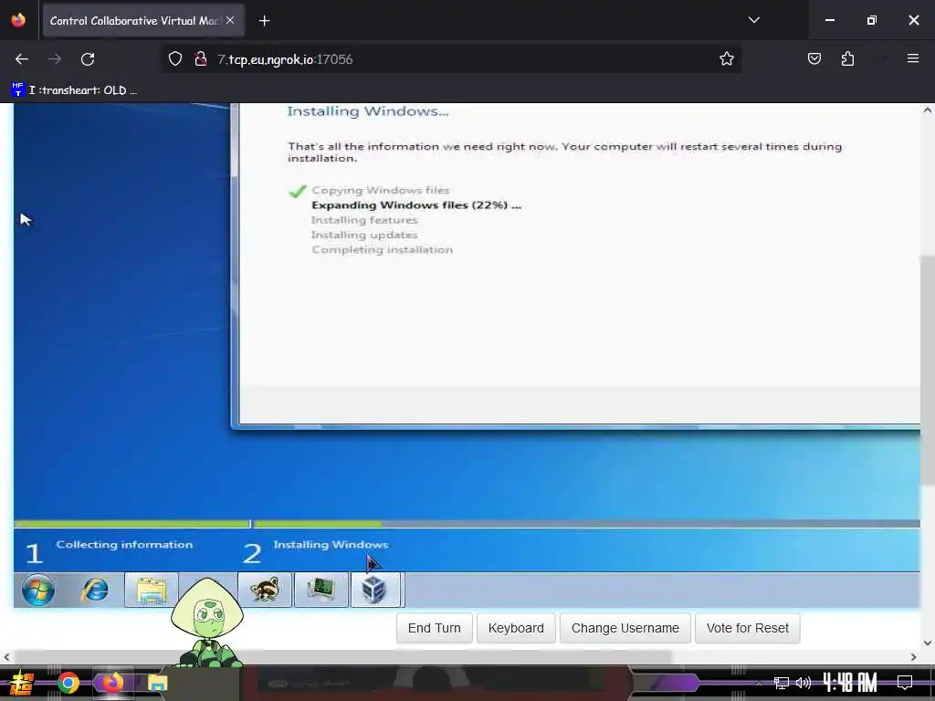Click the scrollbar left arrow
The height and width of the screenshot is (701, 935).
6,657
